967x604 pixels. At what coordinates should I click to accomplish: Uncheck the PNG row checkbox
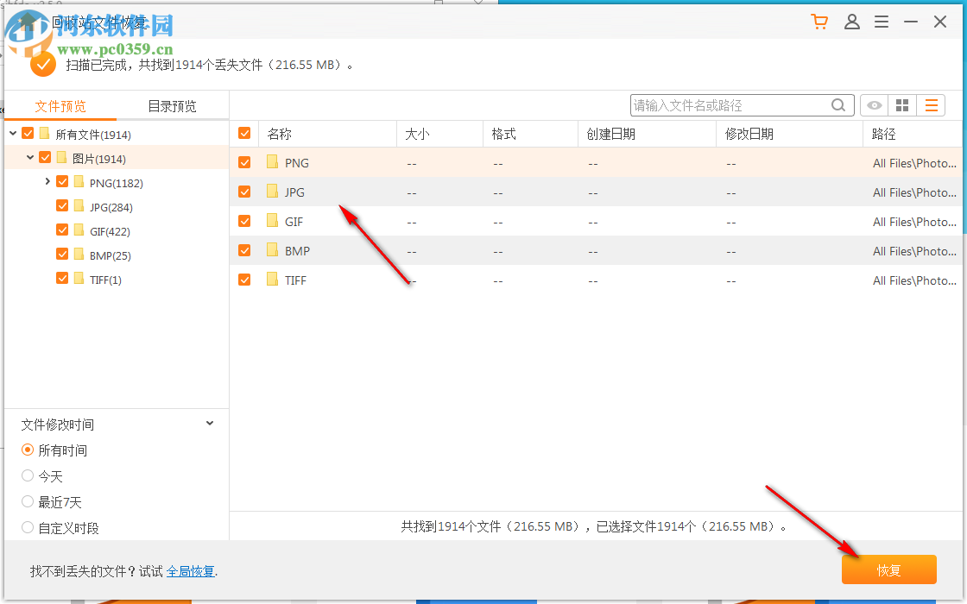pyautogui.click(x=244, y=162)
